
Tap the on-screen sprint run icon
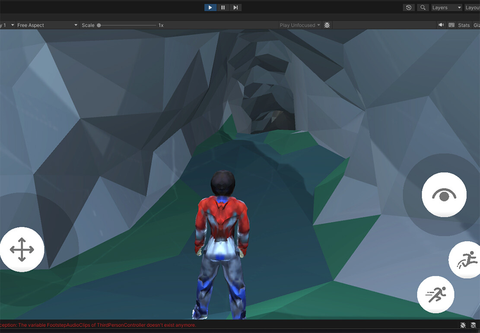[435, 294]
